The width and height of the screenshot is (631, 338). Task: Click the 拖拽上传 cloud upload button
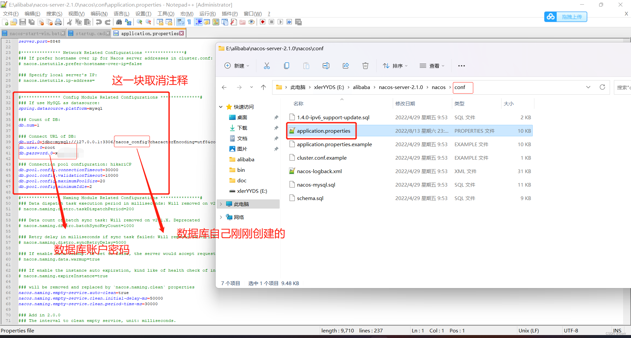point(566,17)
